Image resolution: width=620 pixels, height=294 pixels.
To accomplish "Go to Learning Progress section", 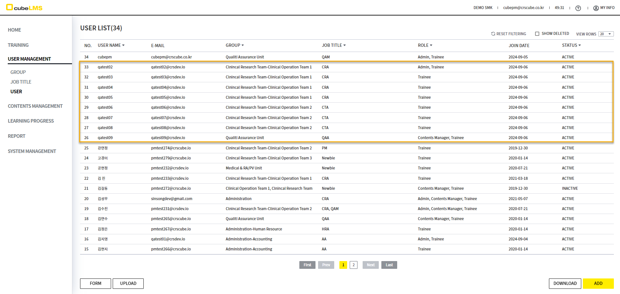I will pyautogui.click(x=31, y=121).
